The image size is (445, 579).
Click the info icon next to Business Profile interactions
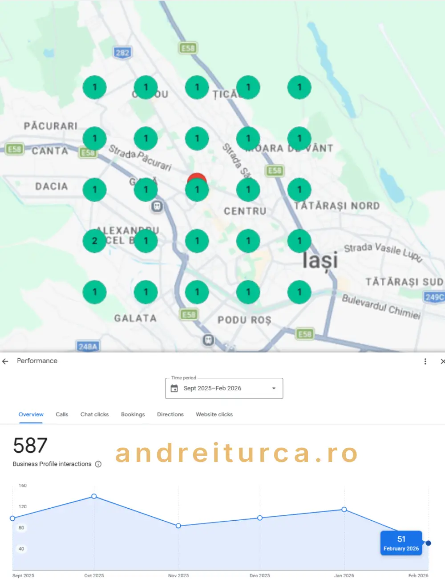[98, 464]
